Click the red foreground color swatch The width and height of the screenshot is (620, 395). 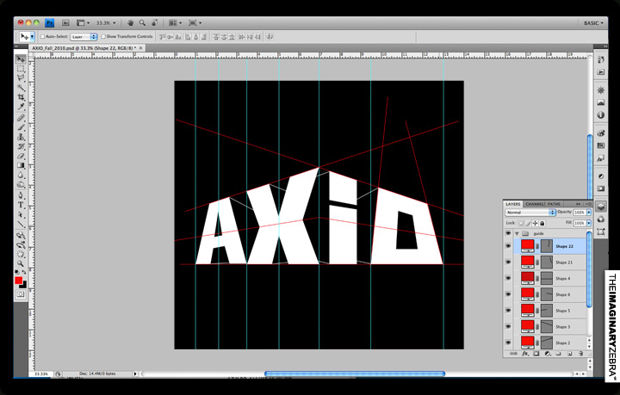coord(18,281)
